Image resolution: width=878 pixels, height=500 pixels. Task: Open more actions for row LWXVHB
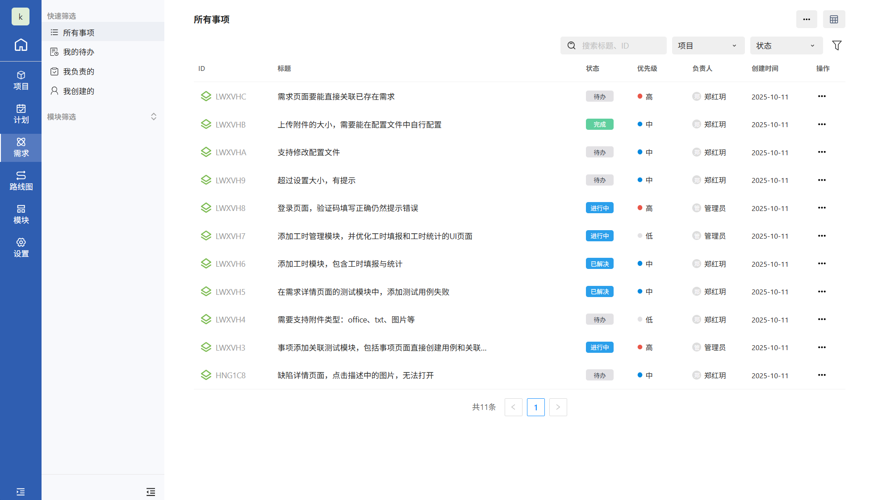coord(822,124)
